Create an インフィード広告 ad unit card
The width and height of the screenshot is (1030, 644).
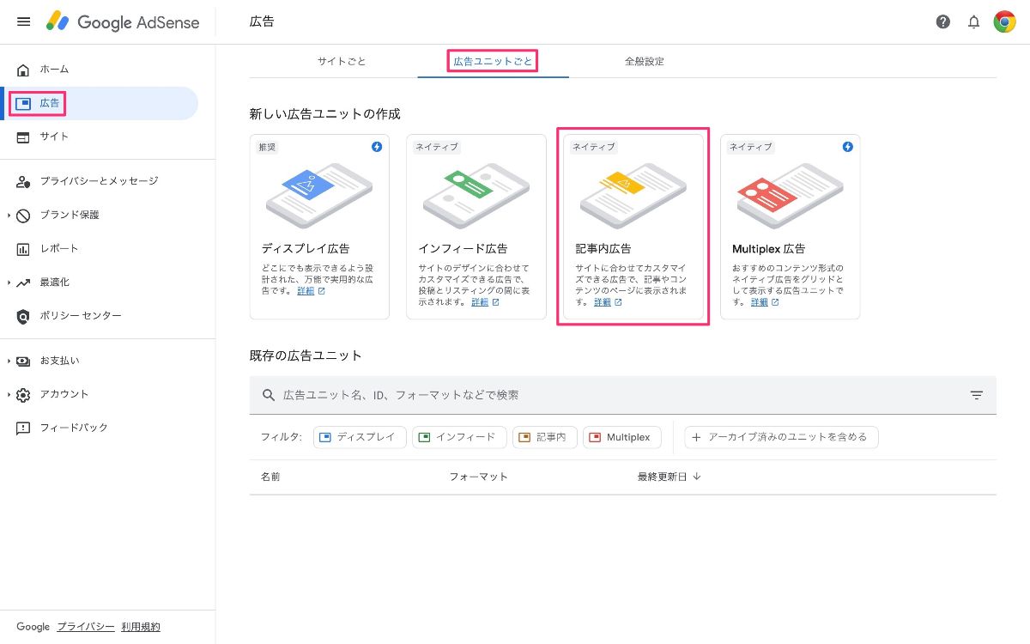[x=476, y=227]
